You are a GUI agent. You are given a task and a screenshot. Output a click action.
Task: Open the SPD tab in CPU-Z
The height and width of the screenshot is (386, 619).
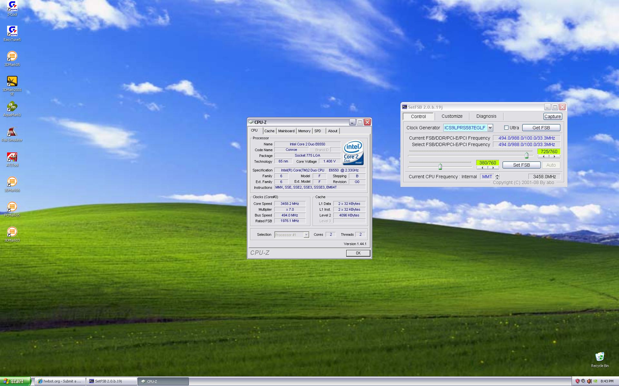pyautogui.click(x=318, y=131)
